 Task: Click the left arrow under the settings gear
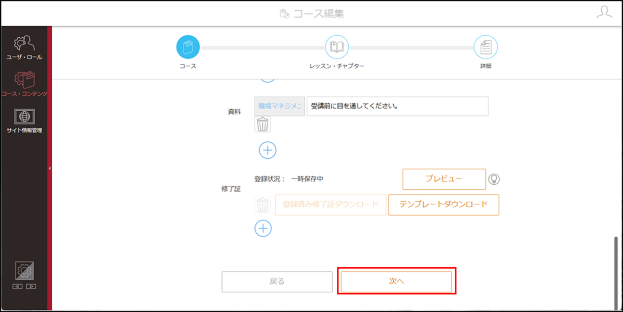coord(18,286)
